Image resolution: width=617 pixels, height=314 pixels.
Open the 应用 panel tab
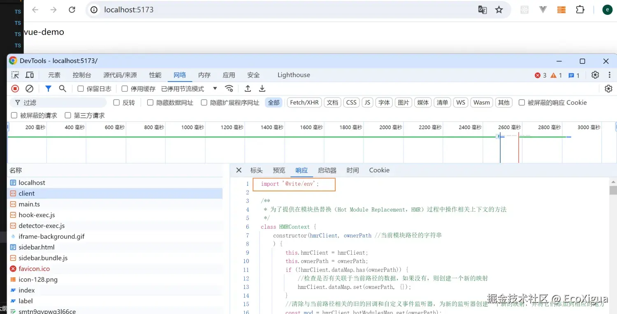coord(229,75)
